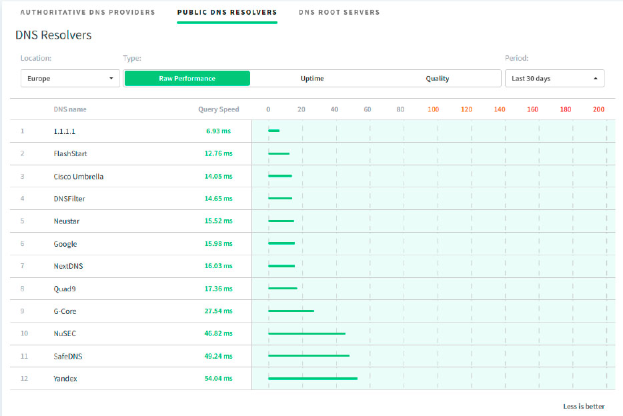The image size is (623, 416).
Task: Click the Quad9 performance bar
Action: click(x=283, y=288)
